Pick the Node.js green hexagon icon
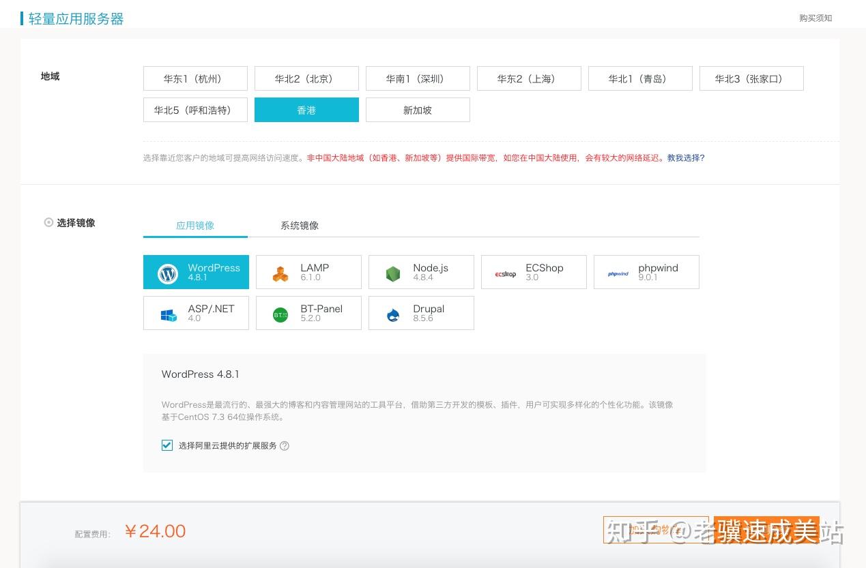The image size is (866, 568). 393,274
